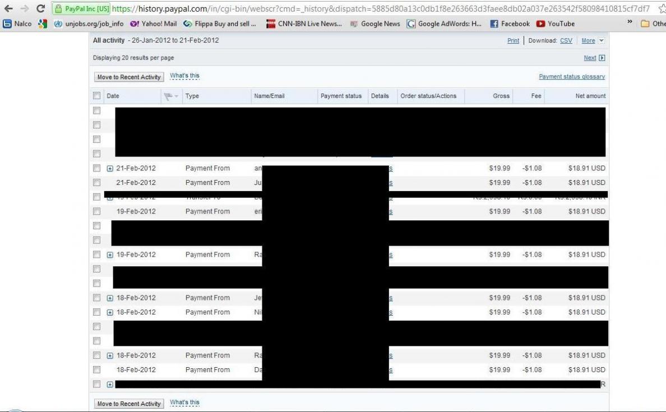The width and height of the screenshot is (666, 412).
Task: Open the CNN-IBN Live News bookmark
Action: [304, 24]
